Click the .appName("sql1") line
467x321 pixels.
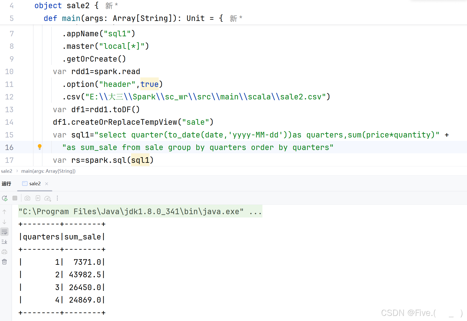click(99, 33)
